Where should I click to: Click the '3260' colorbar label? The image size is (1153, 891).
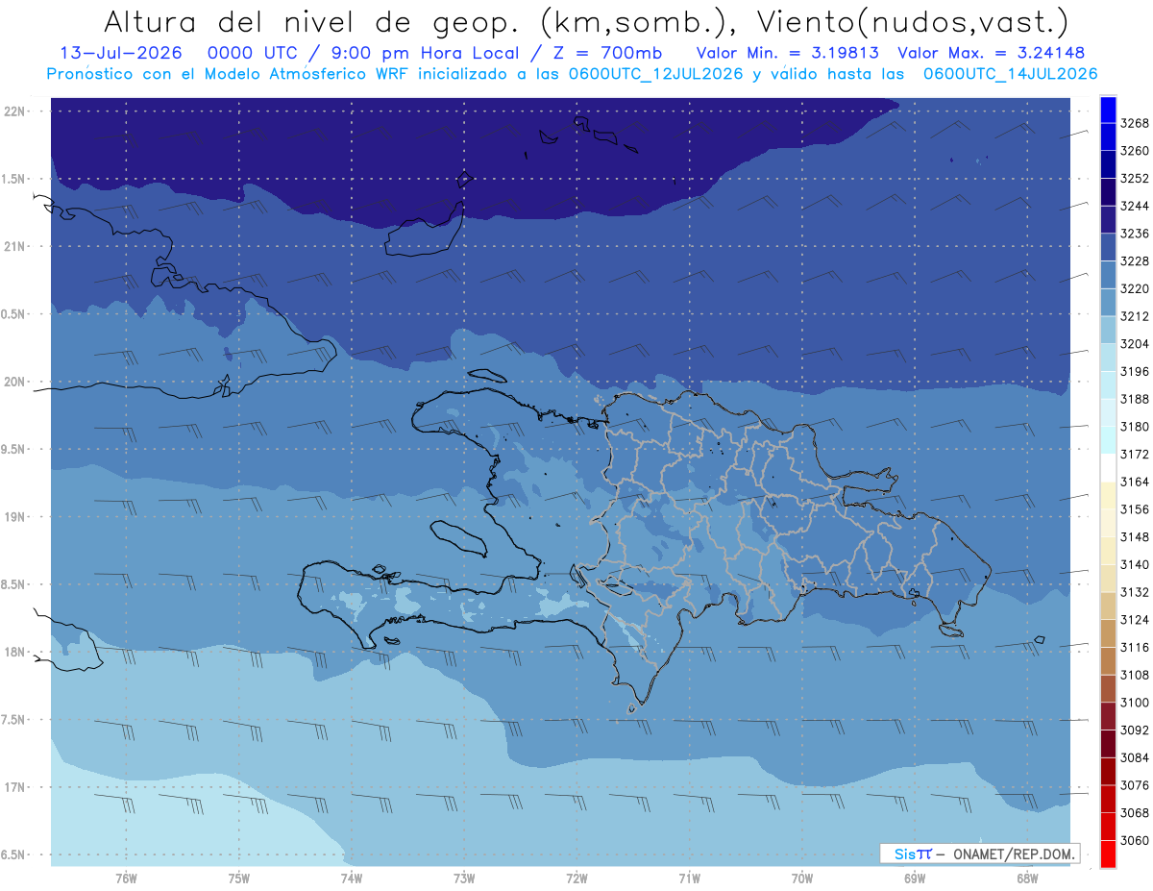[x=1135, y=151]
